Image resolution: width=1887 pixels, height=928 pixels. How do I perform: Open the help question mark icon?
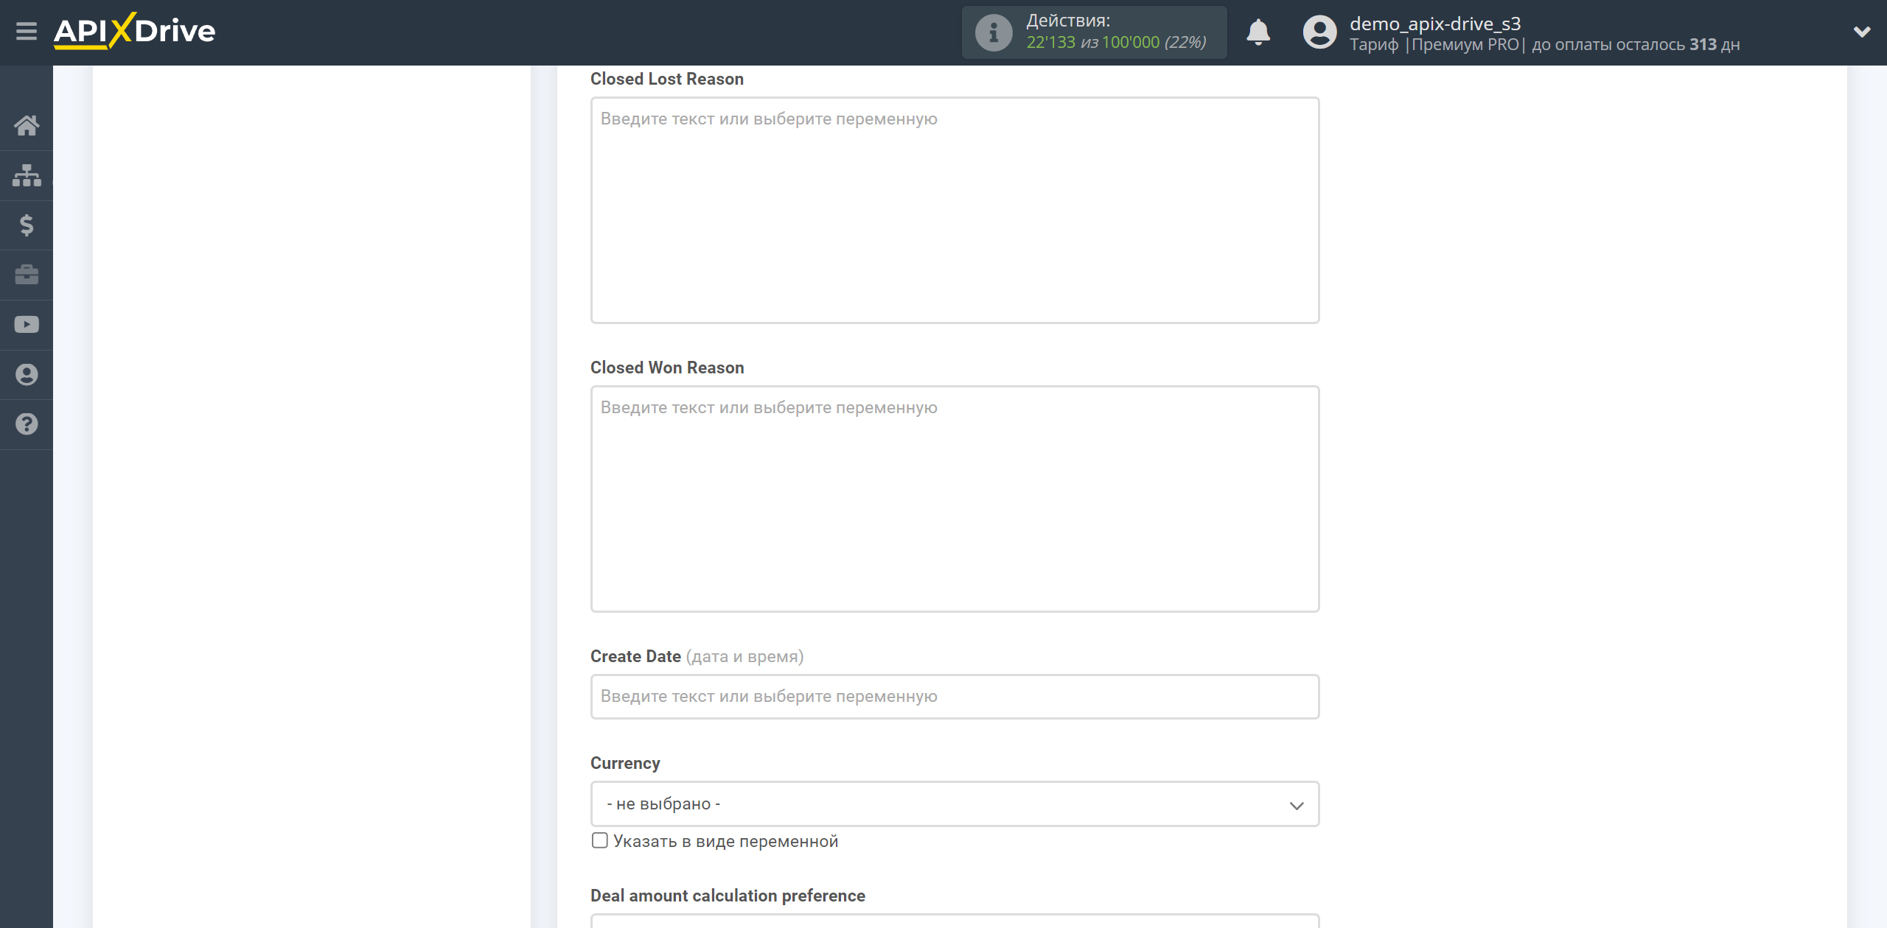point(27,424)
